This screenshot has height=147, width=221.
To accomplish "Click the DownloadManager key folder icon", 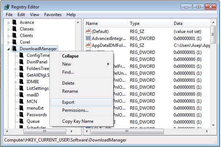I will [14, 49].
